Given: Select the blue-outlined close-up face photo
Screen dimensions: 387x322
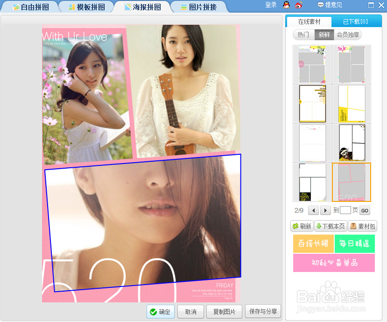Looking at the screenshot, I should click(x=143, y=223).
